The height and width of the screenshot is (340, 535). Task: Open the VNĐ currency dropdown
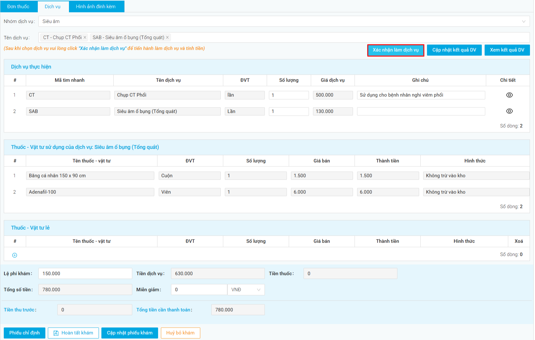click(246, 290)
